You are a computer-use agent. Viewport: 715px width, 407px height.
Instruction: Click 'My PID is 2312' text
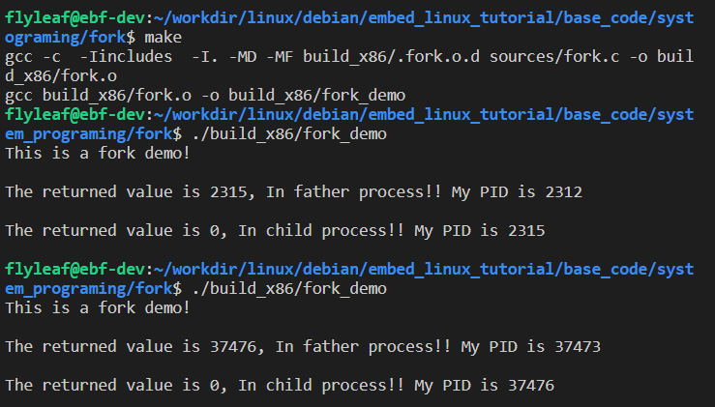(517, 191)
